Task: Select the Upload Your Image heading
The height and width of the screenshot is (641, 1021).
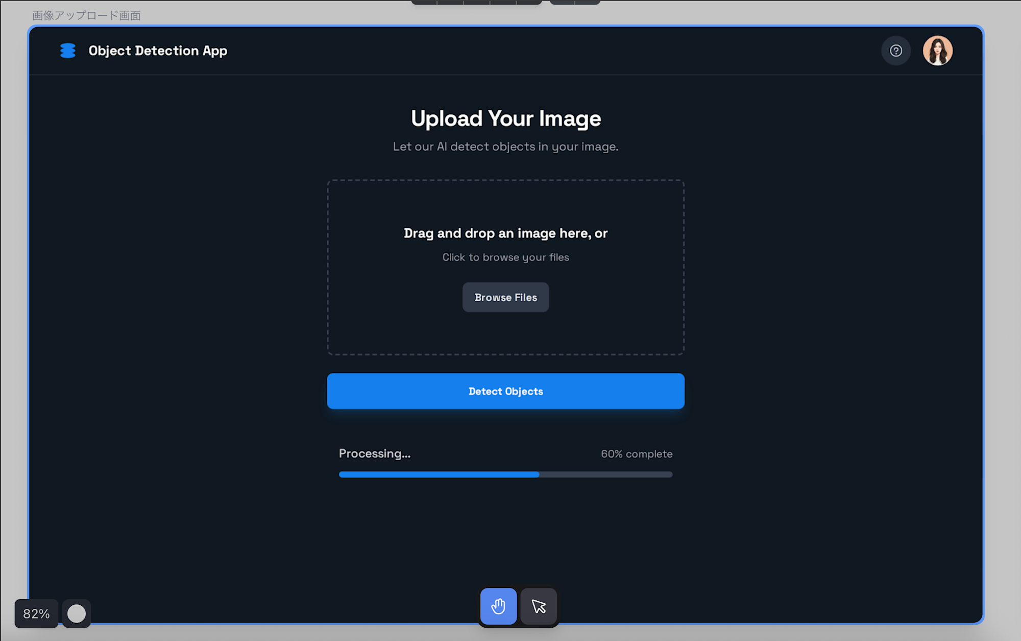Action: [505, 118]
